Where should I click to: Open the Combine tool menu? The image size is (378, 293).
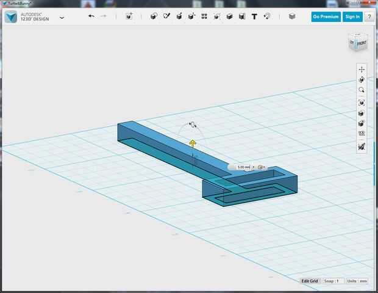click(229, 16)
